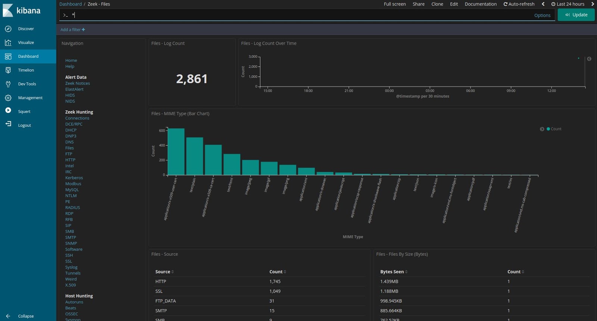Screen dimensions: 597x321
Task: Open DNS hunting link
Action: (69, 142)
